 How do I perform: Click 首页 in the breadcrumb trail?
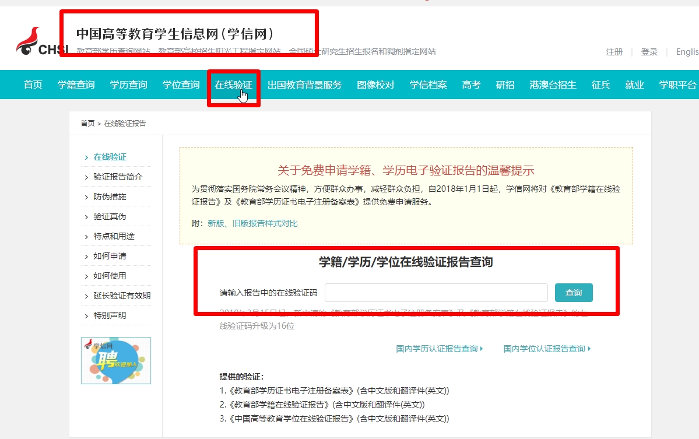point(88,124)
